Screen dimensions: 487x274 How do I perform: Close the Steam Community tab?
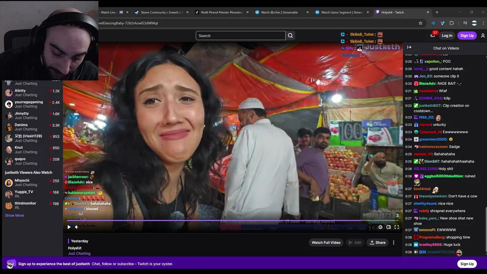(x=187, y=12)
